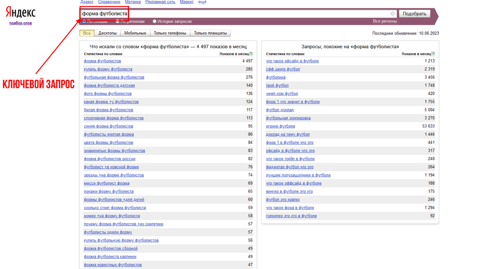Open 'форма футболиста картинки' query

tap(110, 257)
